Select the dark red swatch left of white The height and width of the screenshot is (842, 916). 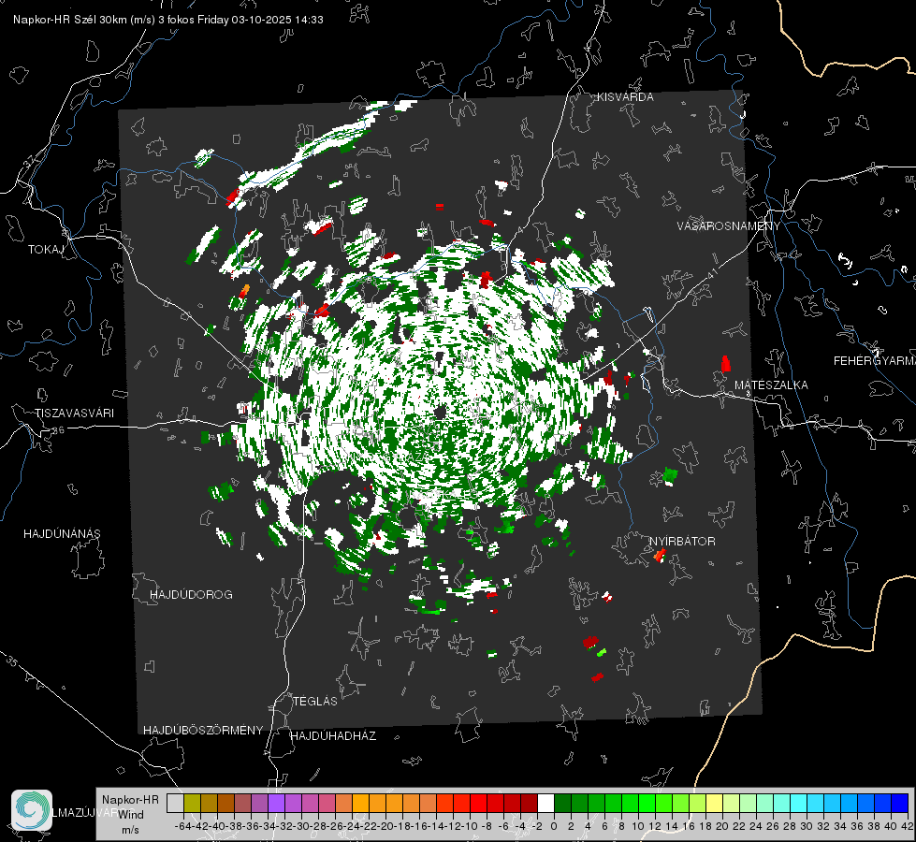coord(529,804)
